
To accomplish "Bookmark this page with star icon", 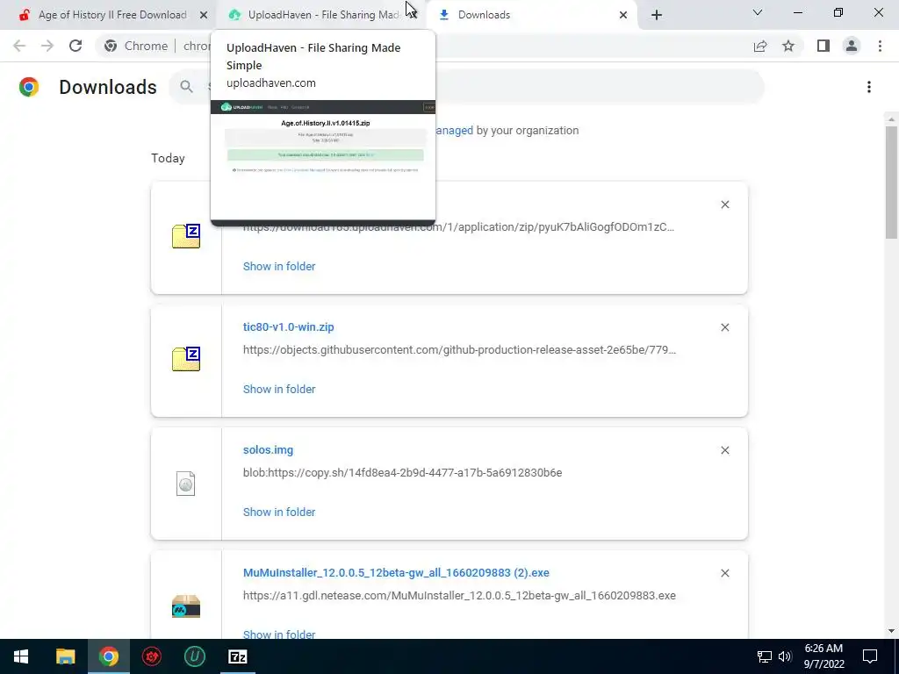I will click(x=788, y=46).
